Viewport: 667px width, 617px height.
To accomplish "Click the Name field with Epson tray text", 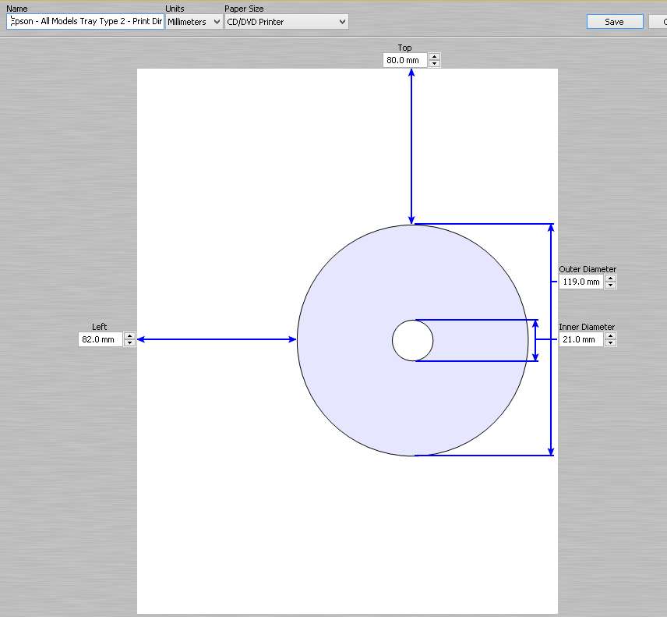I will [x=86, y=22].
